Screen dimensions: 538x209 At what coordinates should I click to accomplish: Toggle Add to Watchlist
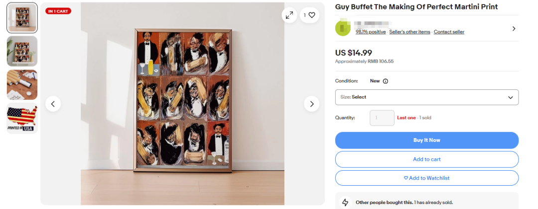pos(426,178)
